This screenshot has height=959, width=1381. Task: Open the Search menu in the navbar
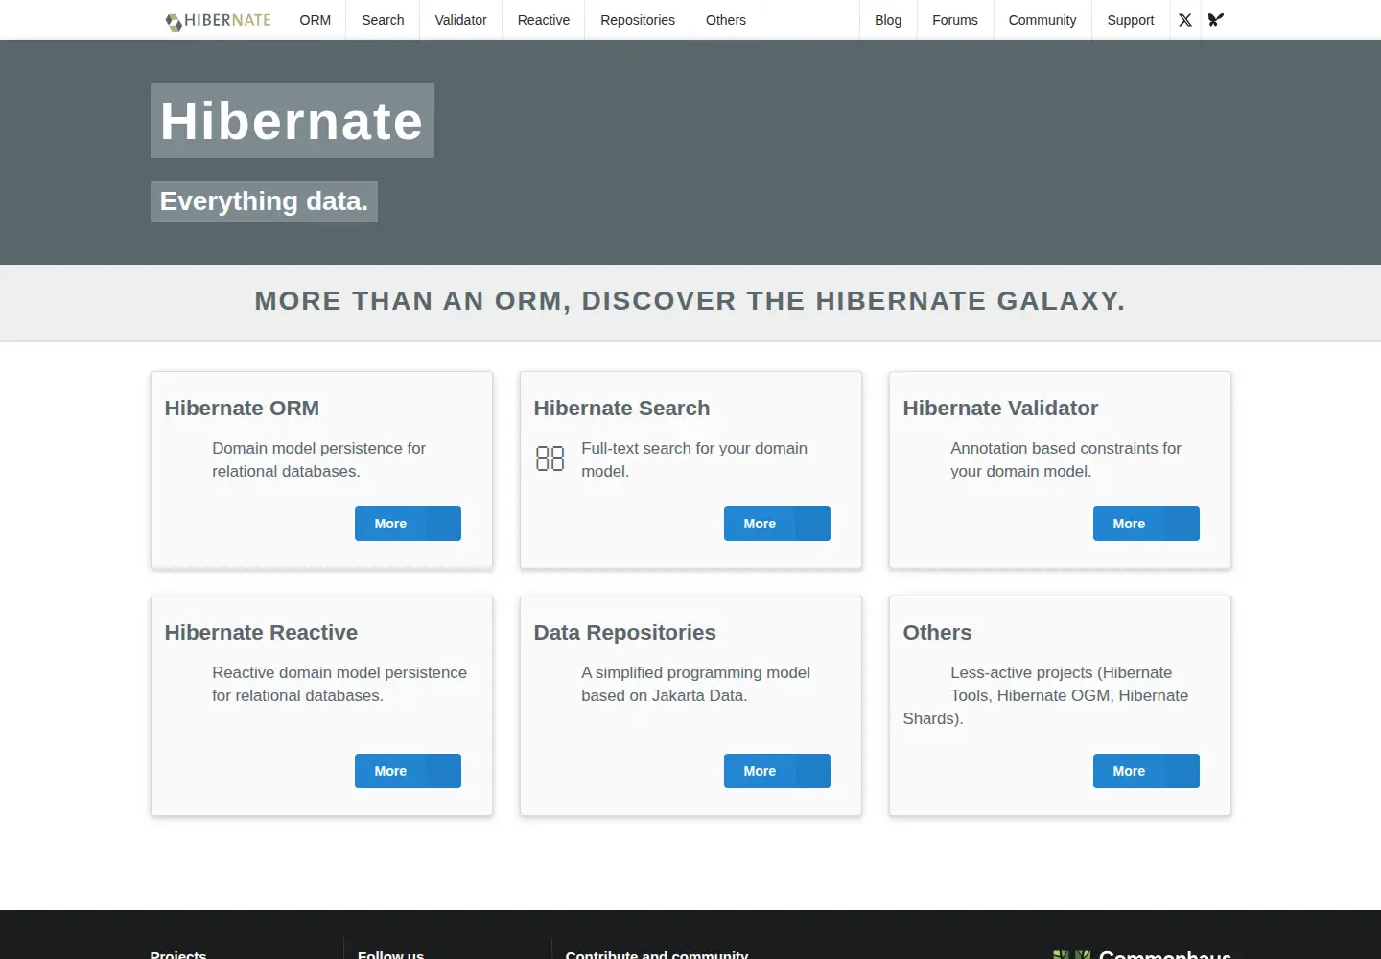click(383, 20)
